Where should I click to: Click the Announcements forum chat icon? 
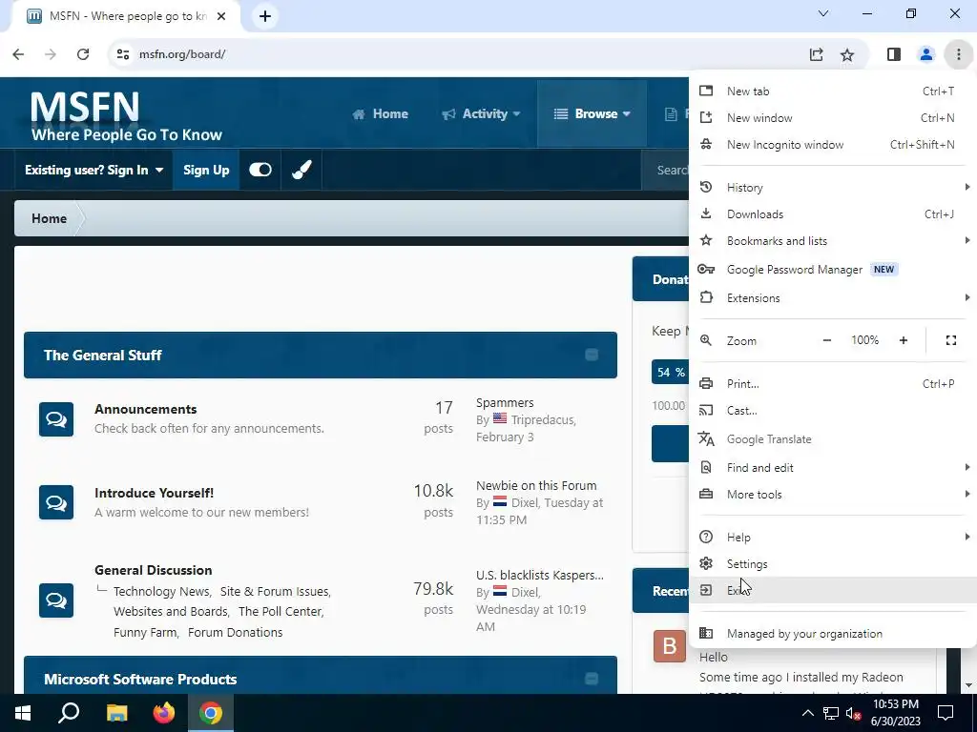[56, 419]
